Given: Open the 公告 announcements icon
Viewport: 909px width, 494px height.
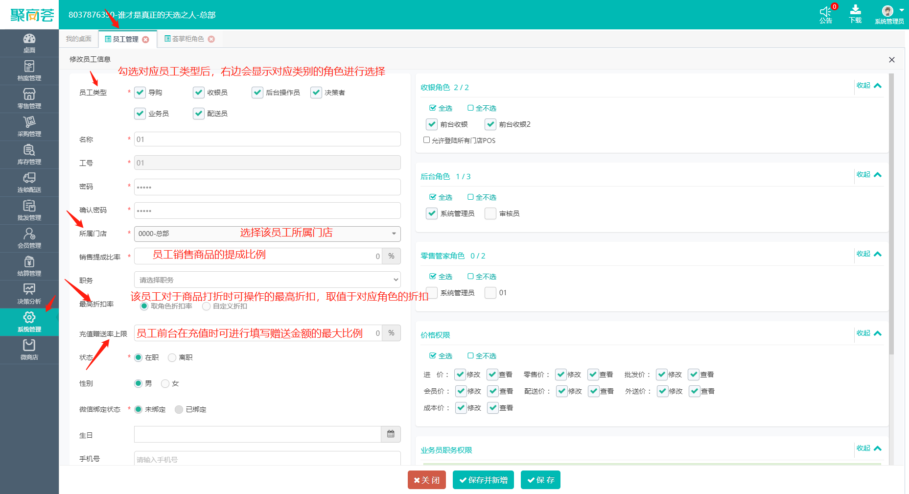Looking at the screenshot, I should pos(826,14).
